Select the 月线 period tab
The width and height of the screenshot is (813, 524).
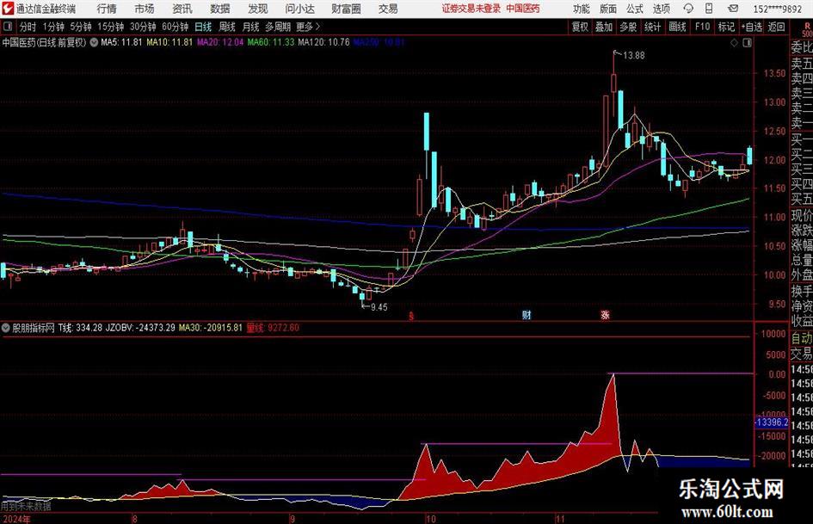click(251, 27)
